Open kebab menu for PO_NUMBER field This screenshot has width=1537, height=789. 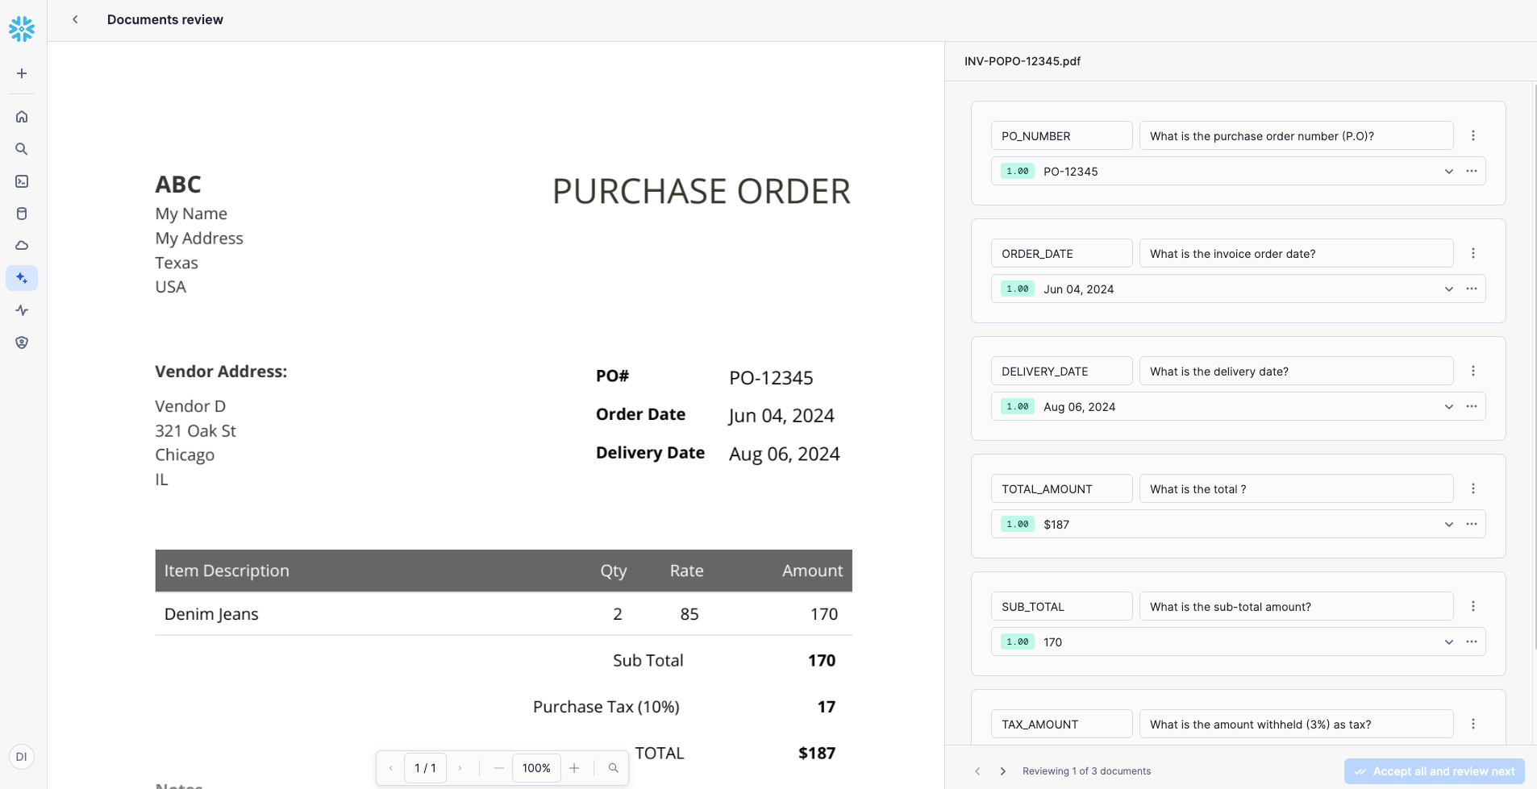coord(1472,136)
